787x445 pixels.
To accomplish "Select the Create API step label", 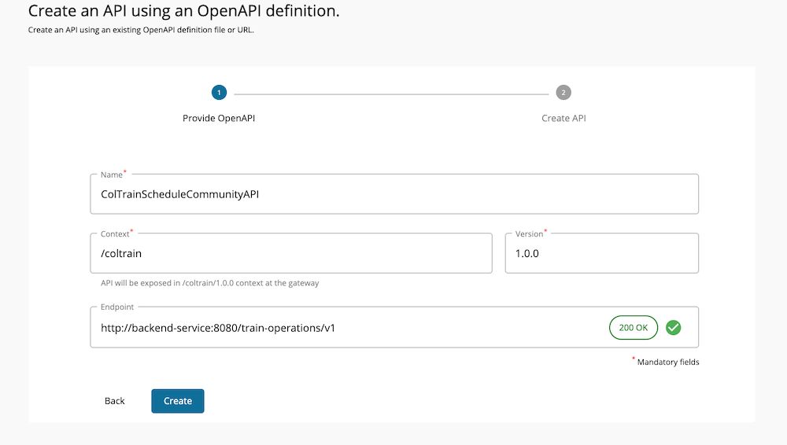I will (563, 118).
